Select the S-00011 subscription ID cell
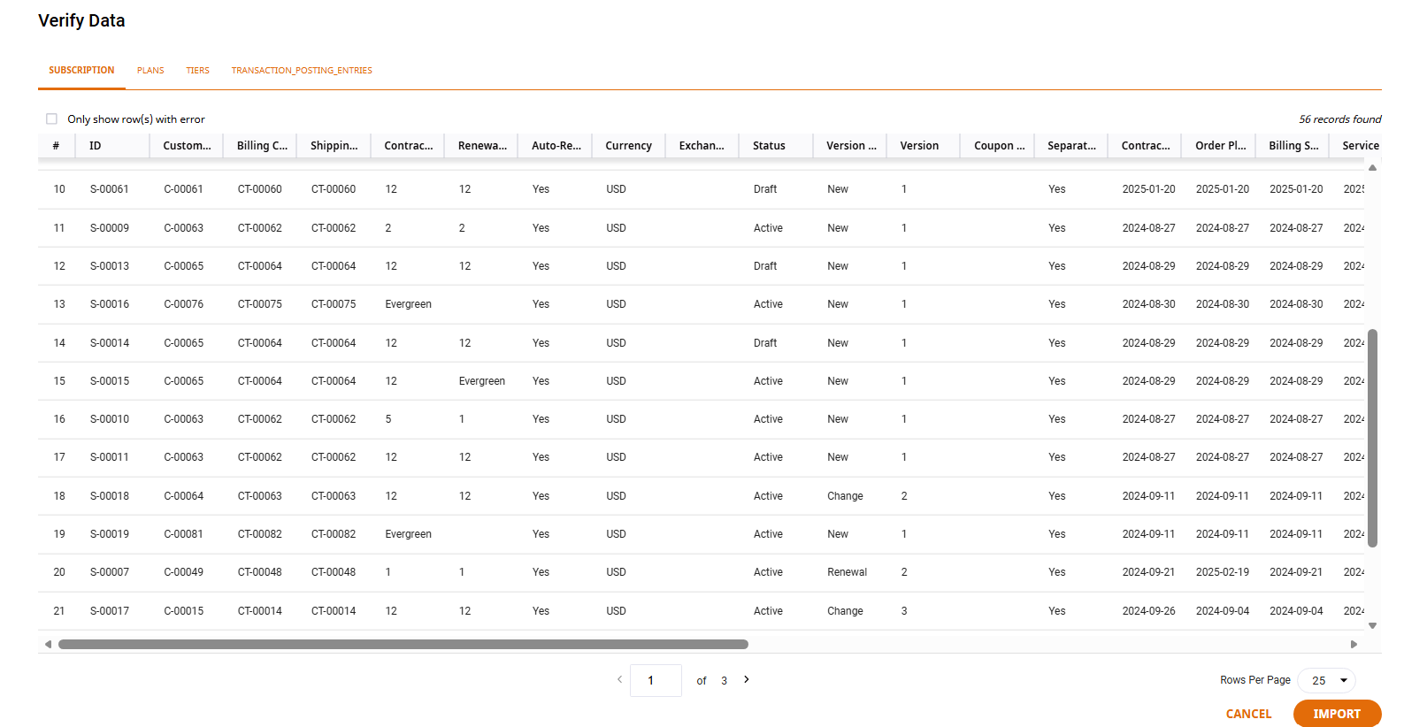The width and height of the screenshot is (1404, 727). 110,457
